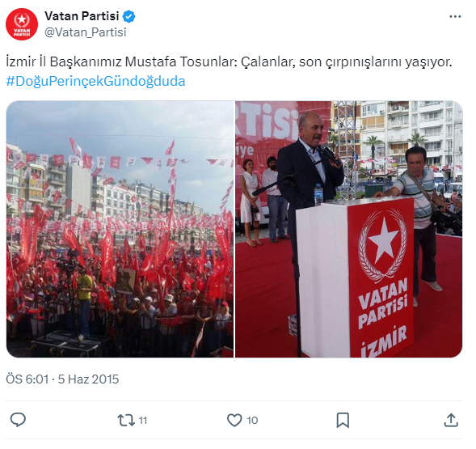This screenshot has width=476, height=449.
Task: View the speaker at podium photo
Action: 349,229
